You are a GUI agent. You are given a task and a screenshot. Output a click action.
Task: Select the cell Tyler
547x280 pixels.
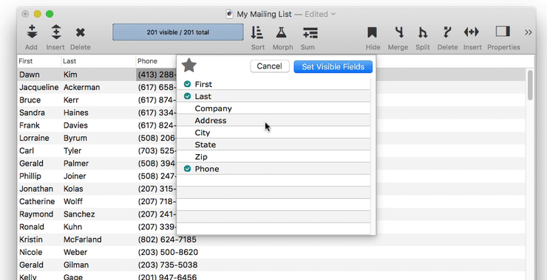point(72,150)
